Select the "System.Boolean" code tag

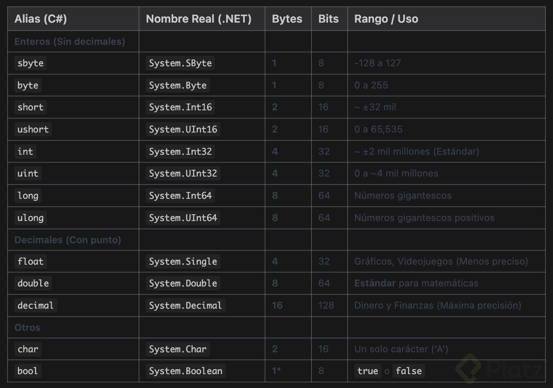(186, 371)
